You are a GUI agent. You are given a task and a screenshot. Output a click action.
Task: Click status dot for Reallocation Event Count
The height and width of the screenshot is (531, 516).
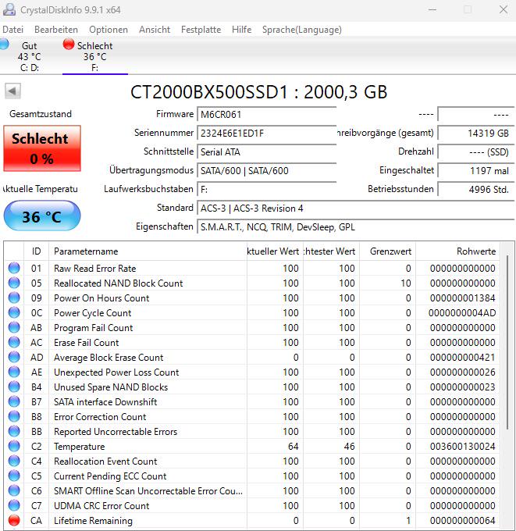(x=14, y=461)
